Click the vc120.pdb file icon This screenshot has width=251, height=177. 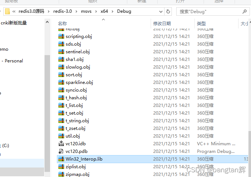(61, 151)
